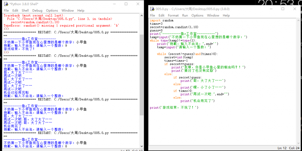Open Debug menu in Python Shell window

[37, 10]
